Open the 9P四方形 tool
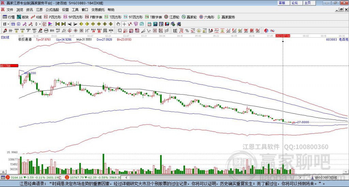349x187 pixels. pos(73,17)
